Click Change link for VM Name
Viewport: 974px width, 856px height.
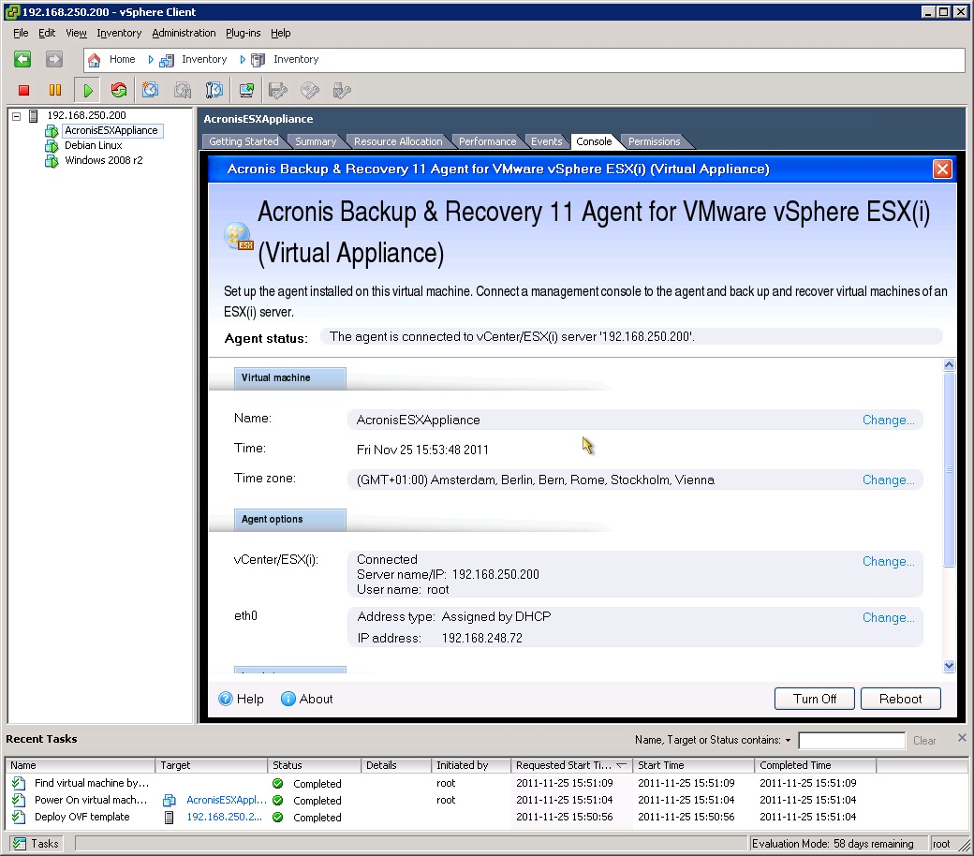(x=888, y=420)
